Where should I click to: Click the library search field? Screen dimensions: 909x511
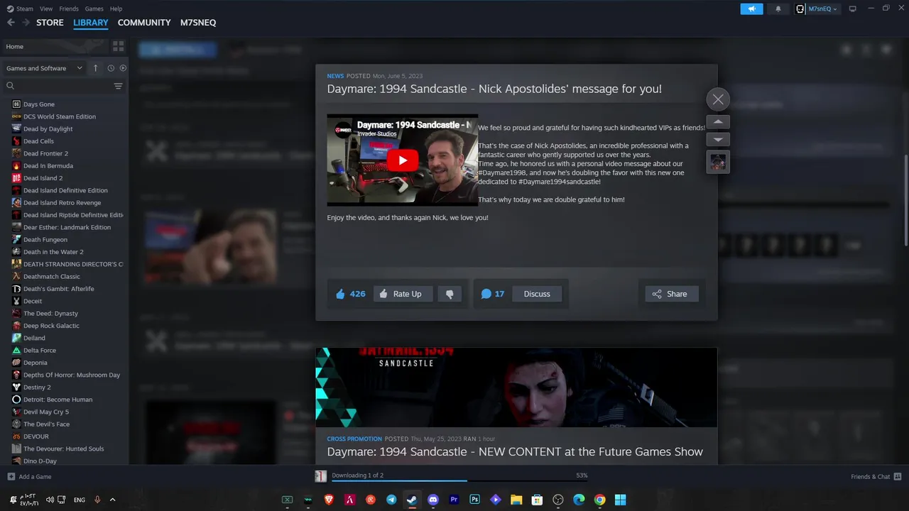[x=57, y=86]
